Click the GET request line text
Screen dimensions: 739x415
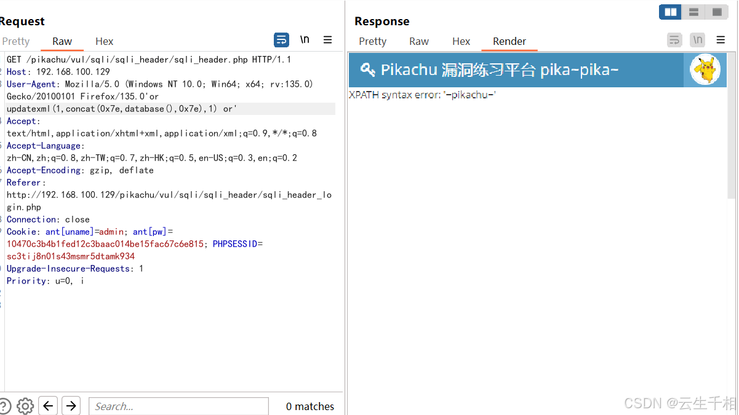click(x=149, y=60)
